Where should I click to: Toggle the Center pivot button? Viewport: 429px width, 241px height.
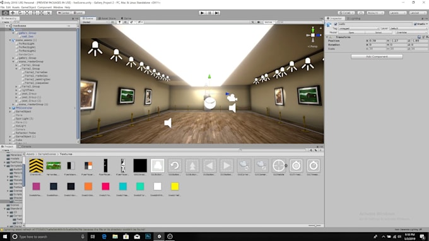point(64,13)
